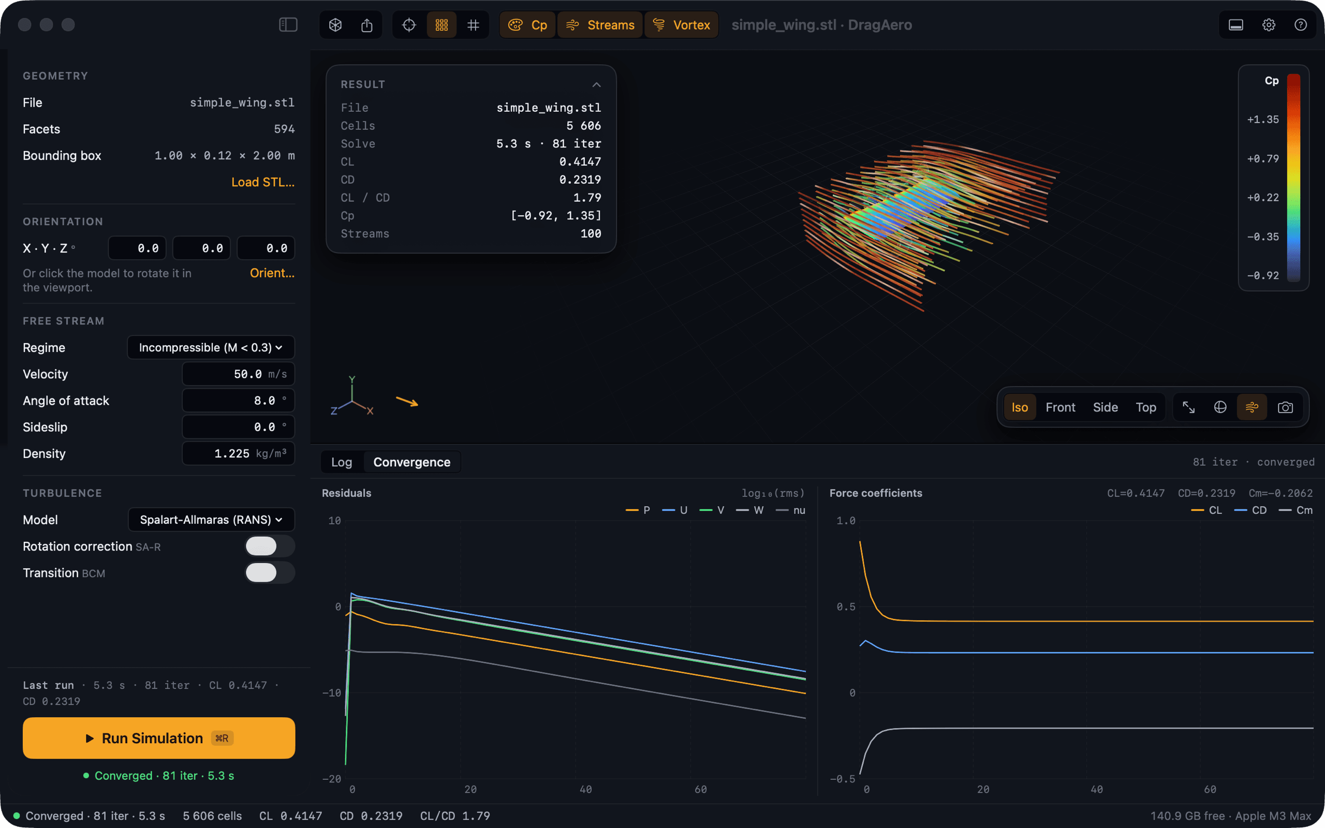Screen dimensions: 1325x828
Task: Click the X orientation angle field
Action: 138,248
